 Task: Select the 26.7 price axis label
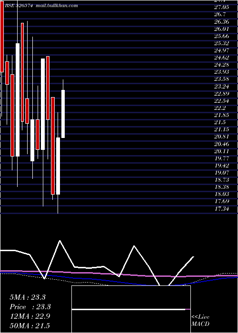pyautogui.click(x=220, y=14)
